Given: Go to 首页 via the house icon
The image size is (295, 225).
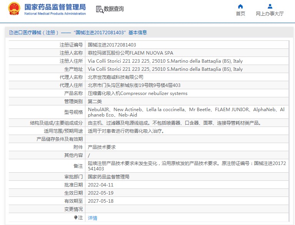Looking at the screenshot, I should coord(240,7).
